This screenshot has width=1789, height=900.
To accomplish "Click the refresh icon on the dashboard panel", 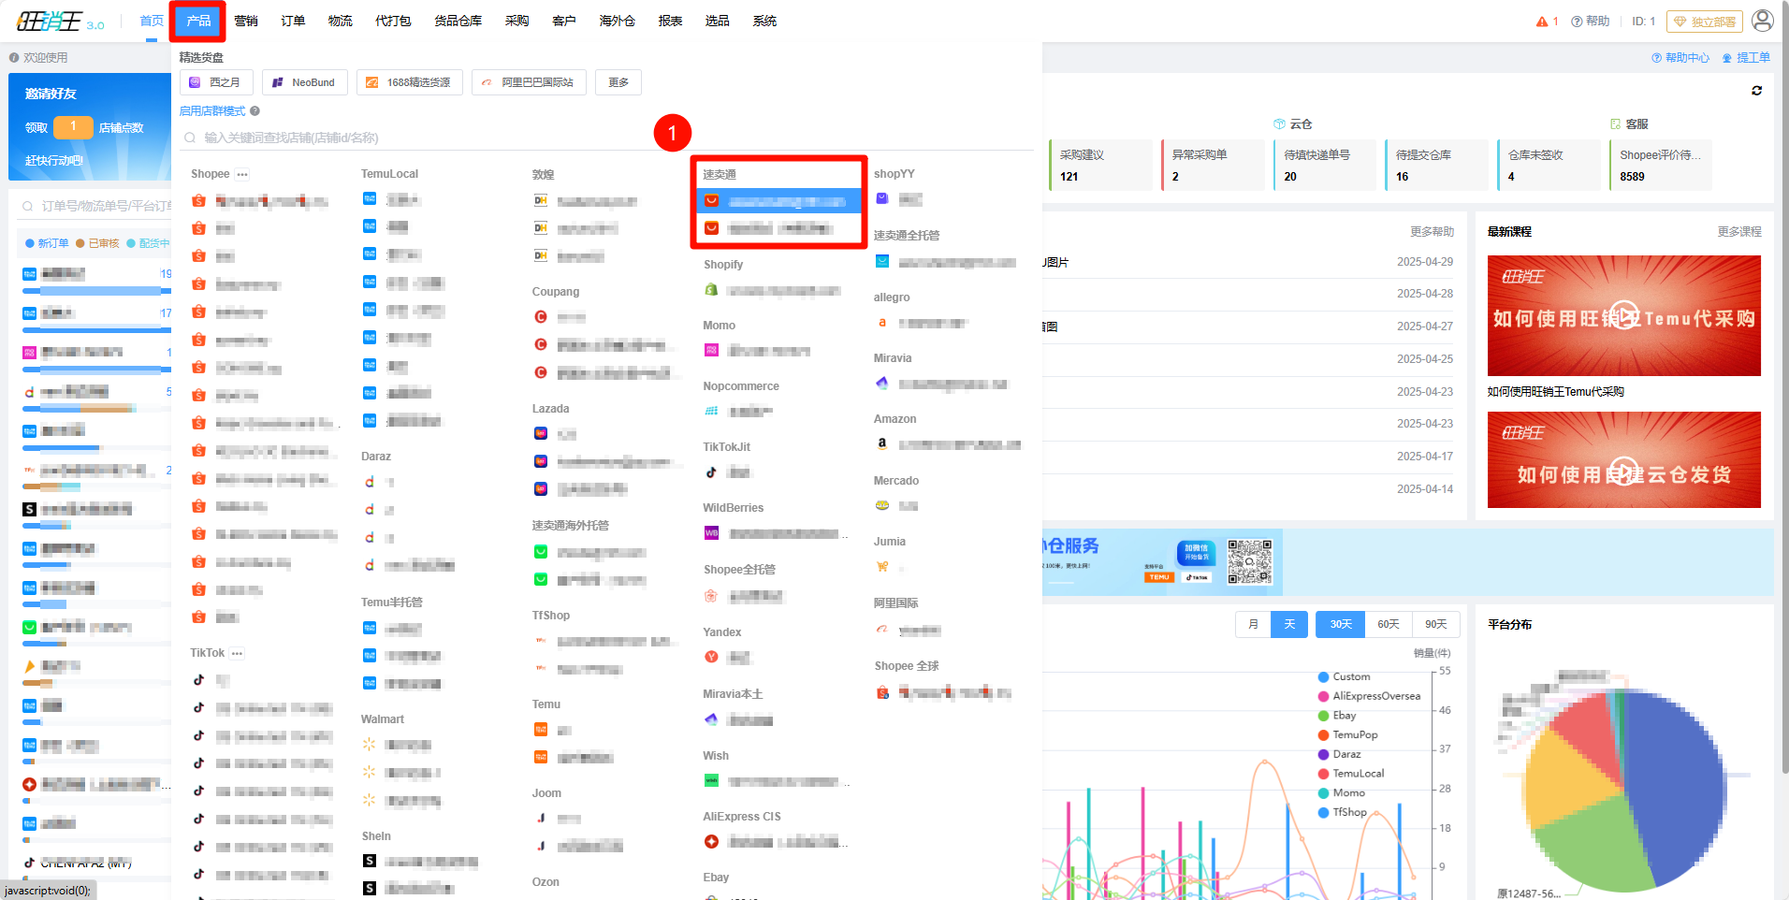I will pyautogui.click(x=1756, y=91).
